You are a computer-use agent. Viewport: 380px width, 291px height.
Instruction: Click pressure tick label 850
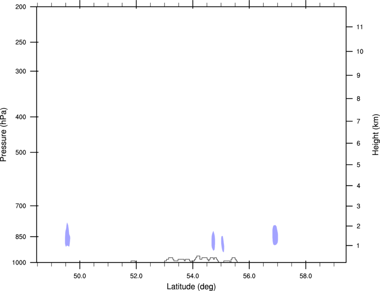[x=21, y=237]
